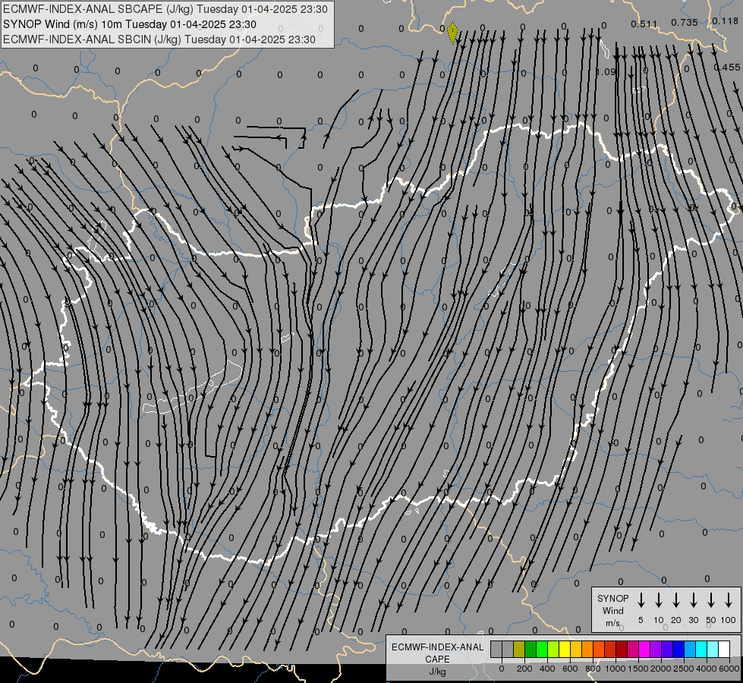Pick the pure yellow CAPE swatch

click(x=565, y=649)
